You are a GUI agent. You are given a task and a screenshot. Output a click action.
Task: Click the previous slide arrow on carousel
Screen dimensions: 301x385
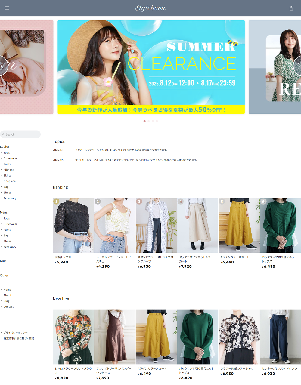point(2,66)
